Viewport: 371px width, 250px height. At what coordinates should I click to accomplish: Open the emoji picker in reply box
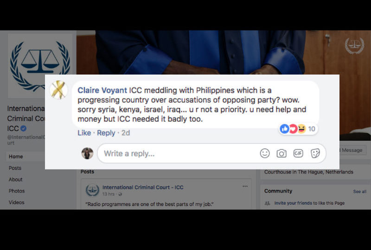point(264,153)
